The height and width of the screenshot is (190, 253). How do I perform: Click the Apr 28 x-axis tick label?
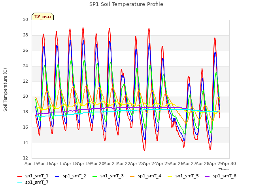(x=203, y=164)
